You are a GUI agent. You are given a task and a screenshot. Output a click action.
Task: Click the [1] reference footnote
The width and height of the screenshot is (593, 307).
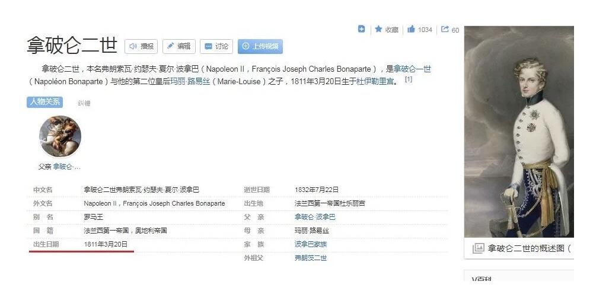click(x=409, y=79)
